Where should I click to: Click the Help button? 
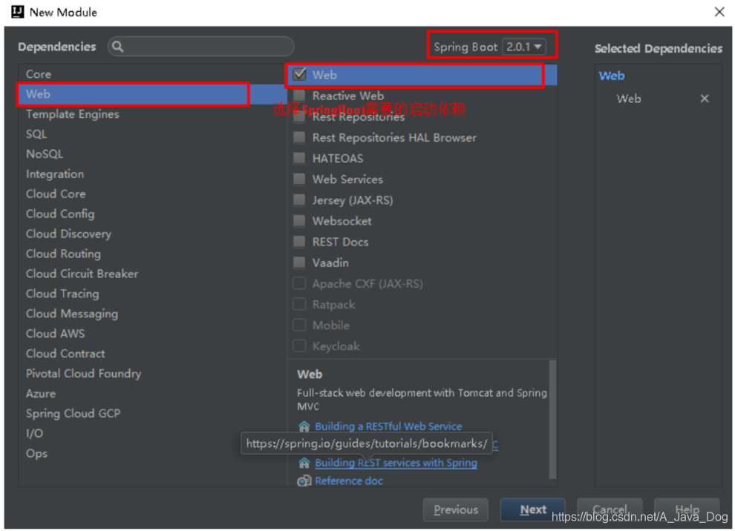point(687,510)
